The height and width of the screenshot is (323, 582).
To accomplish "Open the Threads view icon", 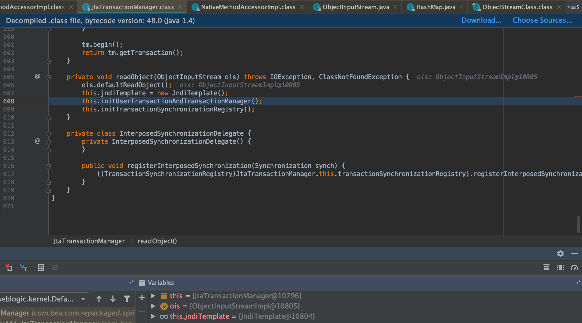I will coord(546,268).
